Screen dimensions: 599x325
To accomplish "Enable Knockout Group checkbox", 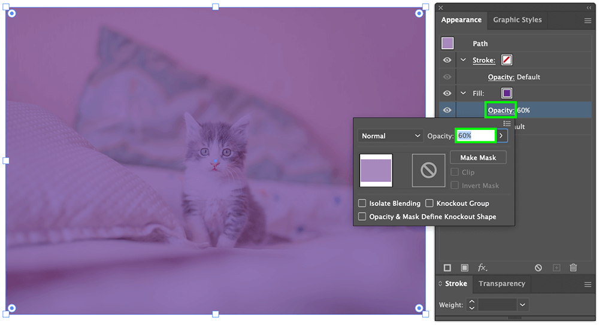I will click(x=429, y=203).
